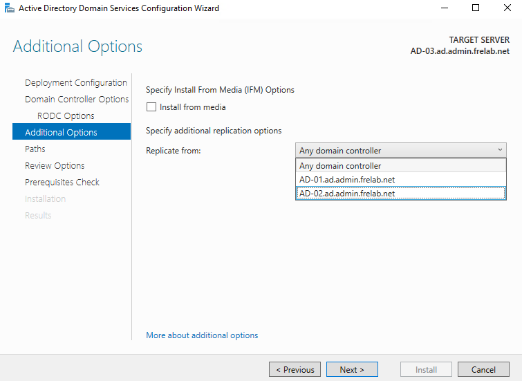Choose AD-02.ad.admin.frelab.net as replication source
Image resolution: width=522 pixels, height=381 pixels.
click(x=400, y=194)
